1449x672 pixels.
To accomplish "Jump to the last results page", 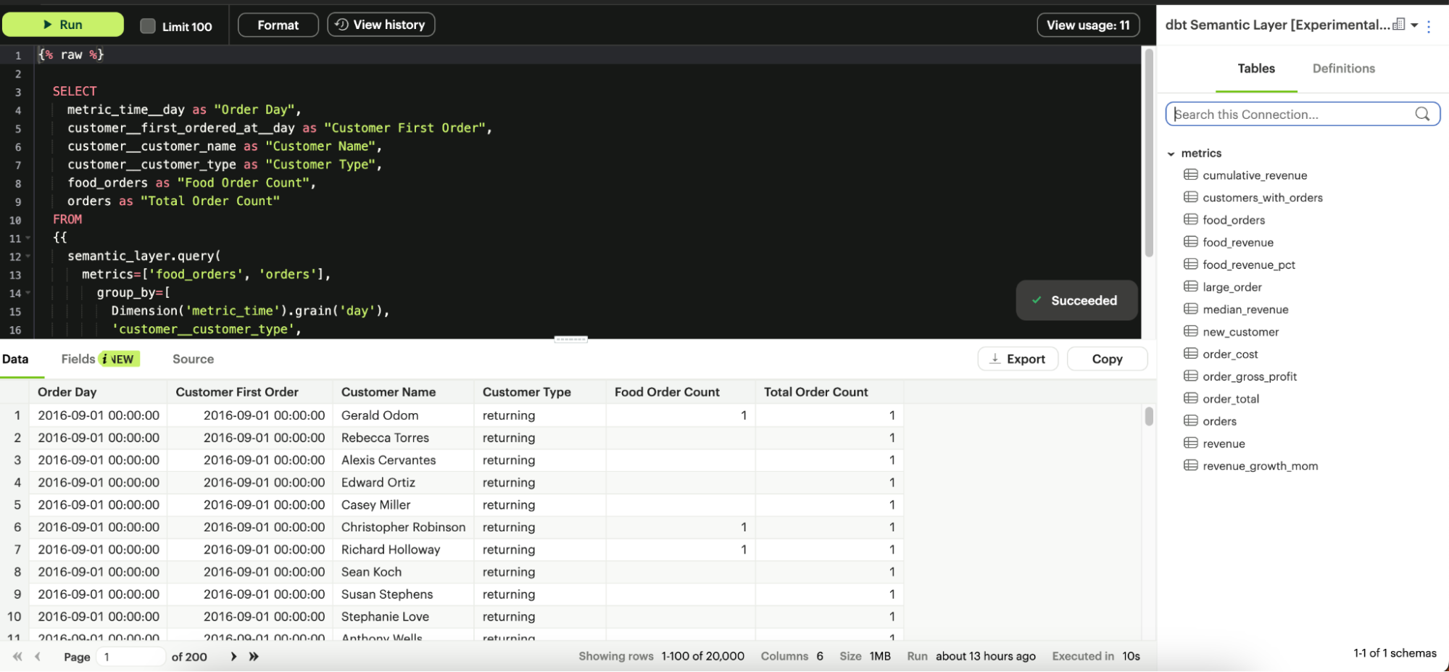I will [254, 656].
